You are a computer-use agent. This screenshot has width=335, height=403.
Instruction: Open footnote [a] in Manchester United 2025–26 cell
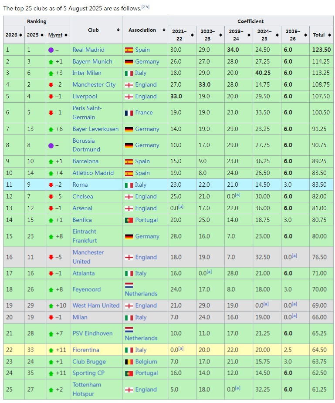pyautogui.click(x=294, y=256)
